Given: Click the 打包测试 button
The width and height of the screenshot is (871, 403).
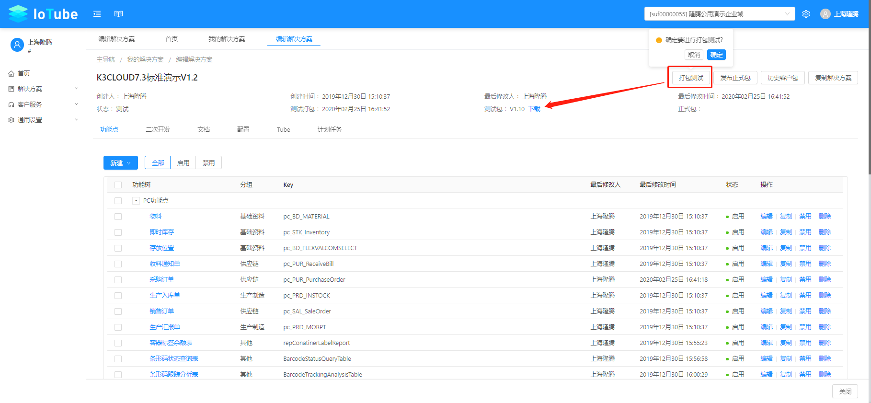Looking at the screenshot, I should click(691, 78).
